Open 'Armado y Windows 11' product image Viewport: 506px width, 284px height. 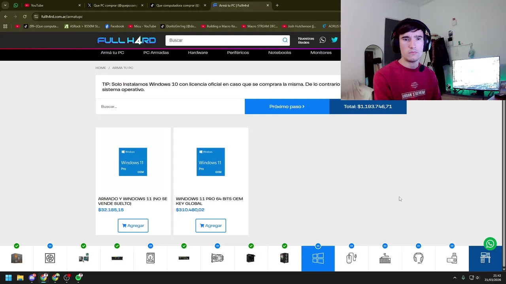coord(133,162)
